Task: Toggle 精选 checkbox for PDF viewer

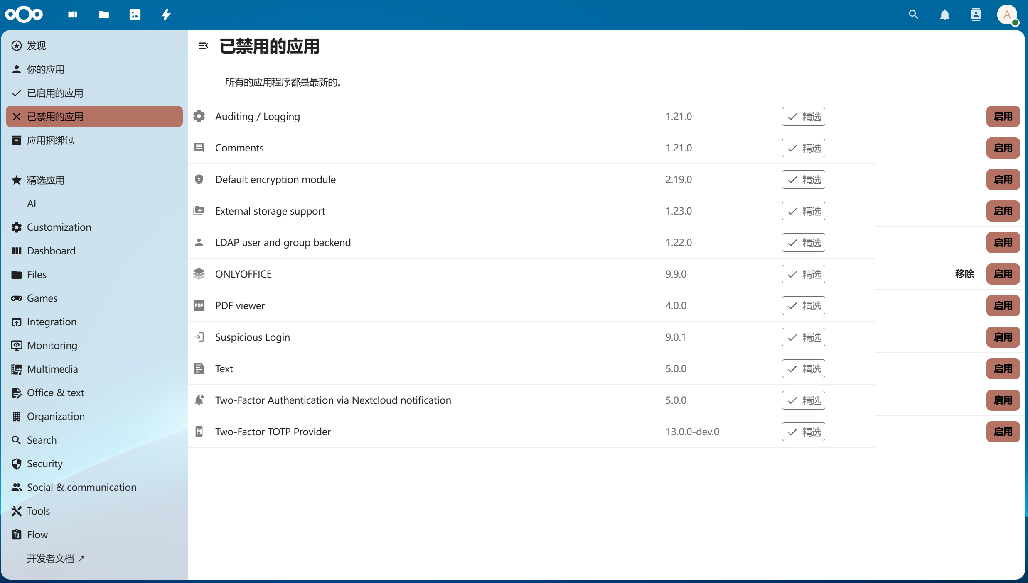Action: pos(803,305)
